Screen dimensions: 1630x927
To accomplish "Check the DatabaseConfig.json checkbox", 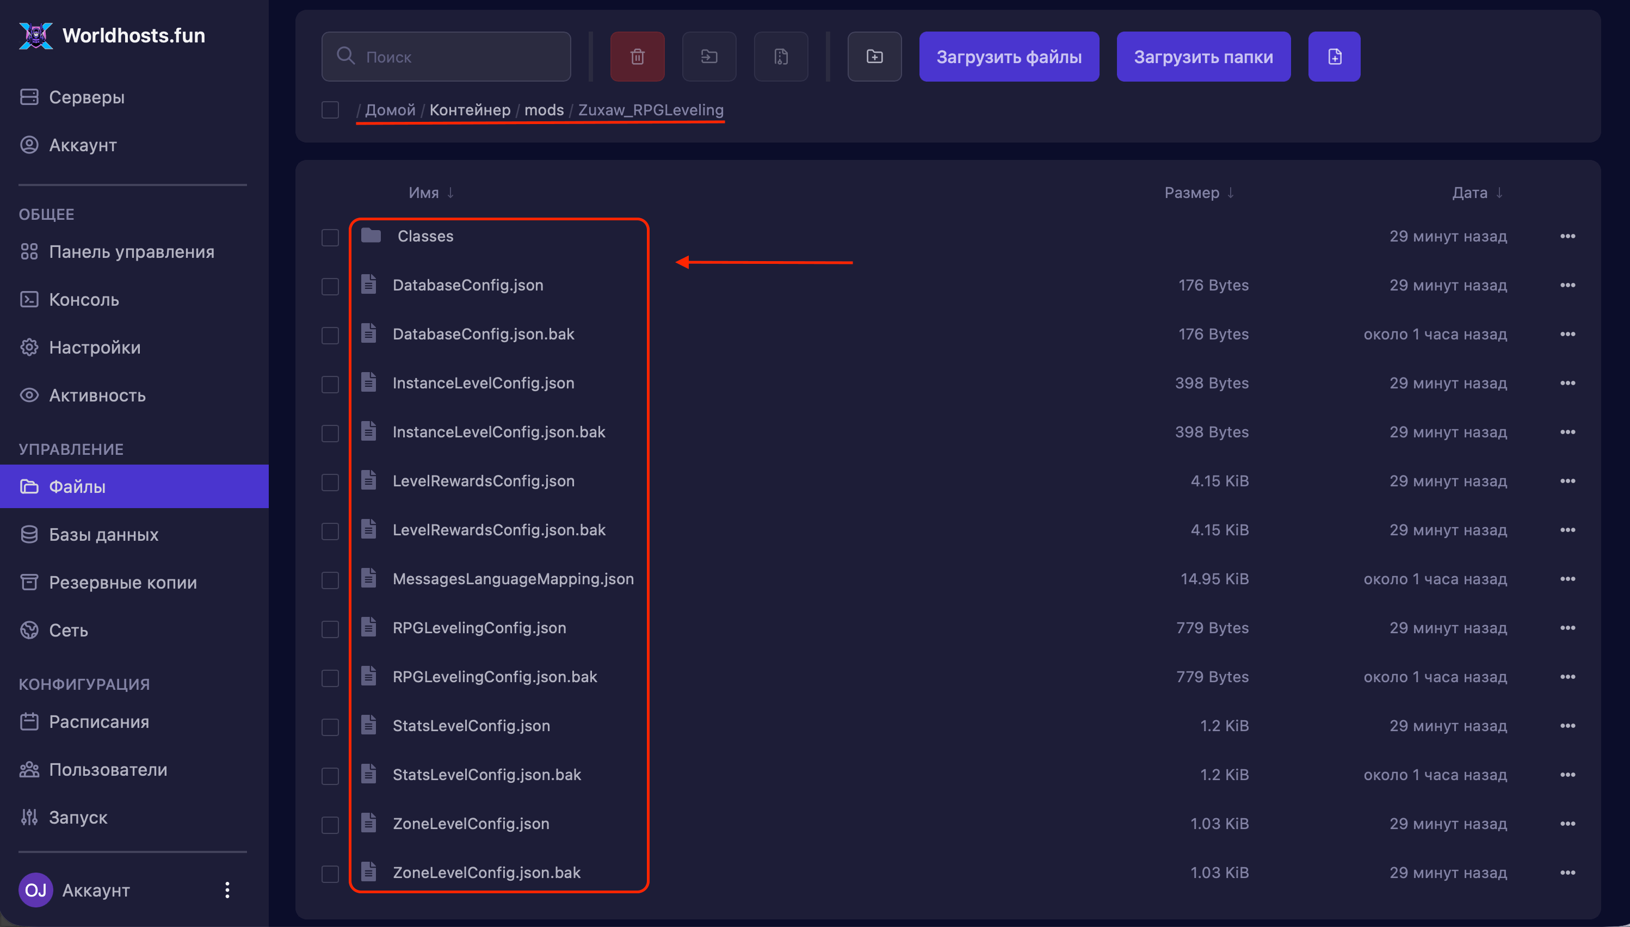I will click(330, 286).
